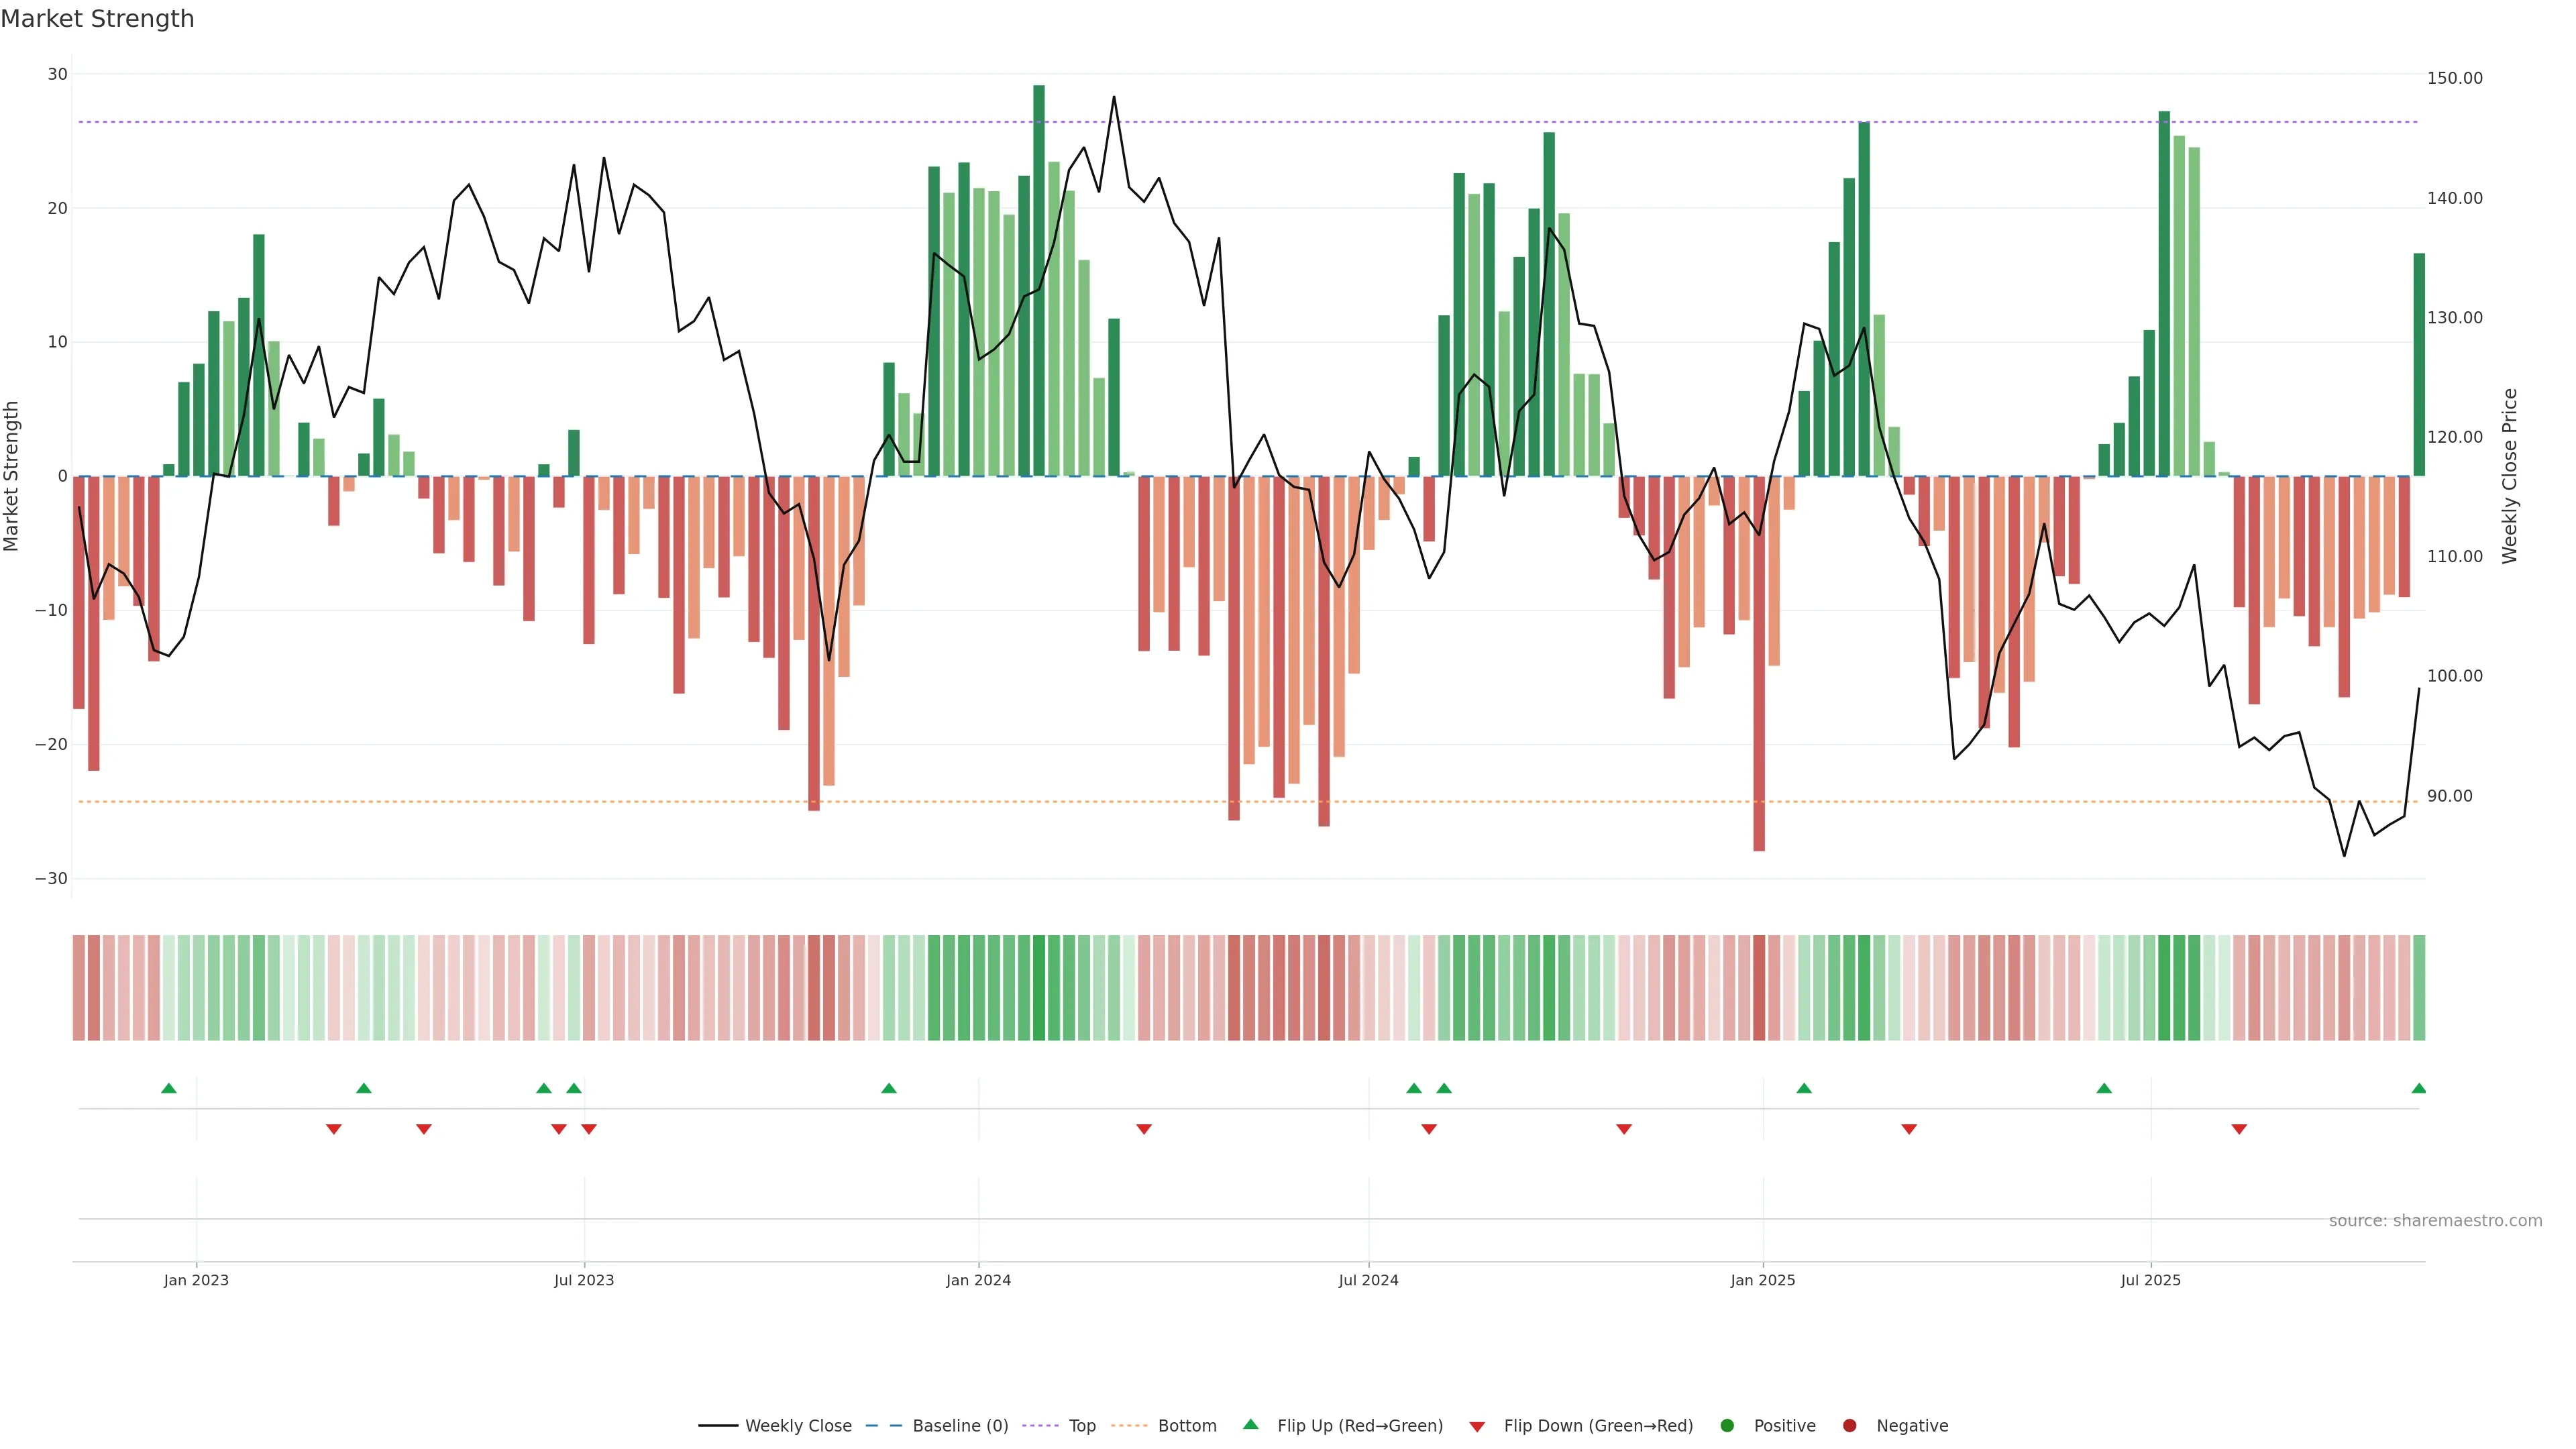Click the Jan 2024 x-axis label
This screenshot has height=1449, width=2576.
click(x=978, y=1280)
